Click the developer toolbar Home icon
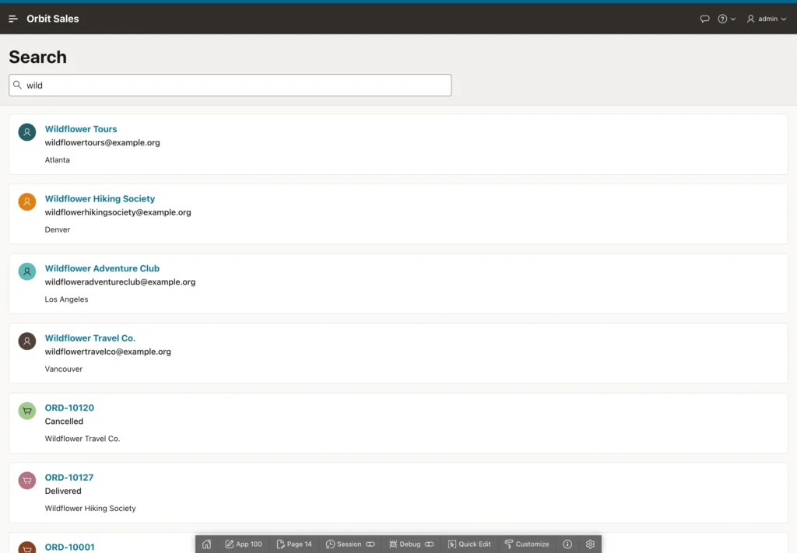797x553 pixels. 206,544
